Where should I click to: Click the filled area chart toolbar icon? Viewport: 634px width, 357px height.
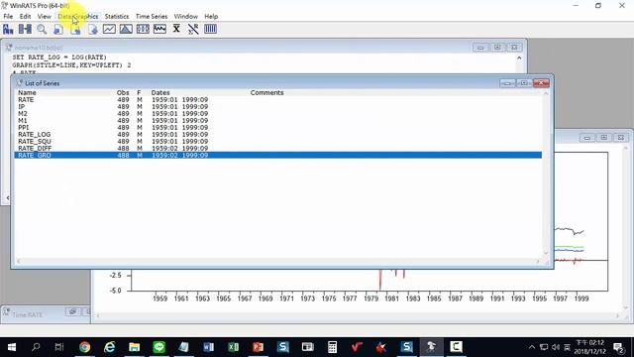[126, 29]
